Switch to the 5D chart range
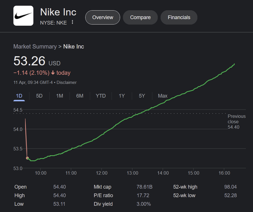 coord(39,96)
